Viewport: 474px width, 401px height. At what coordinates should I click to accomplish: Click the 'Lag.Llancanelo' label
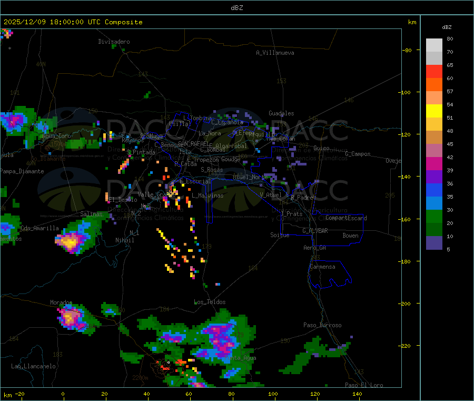coord(34,366)
